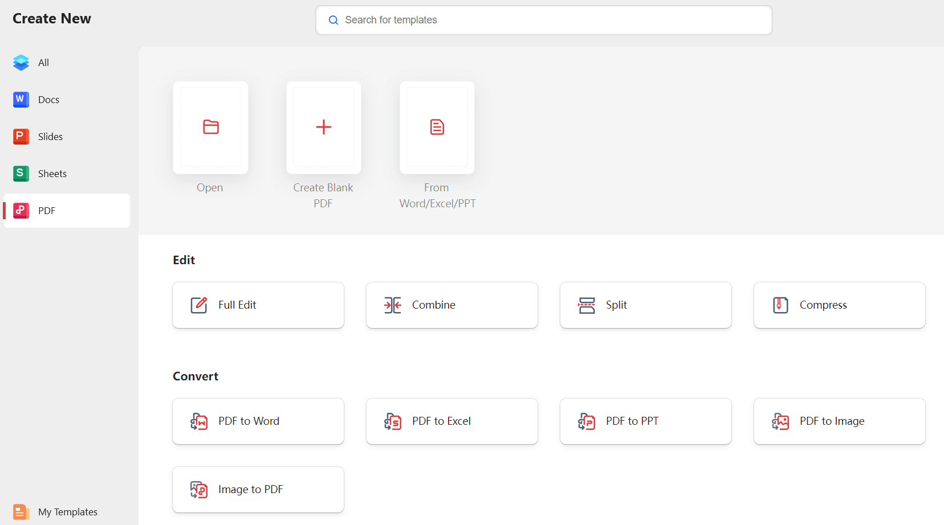Open the PDF to PPT converter
This screenshot has width=944, height=525.
645,421
